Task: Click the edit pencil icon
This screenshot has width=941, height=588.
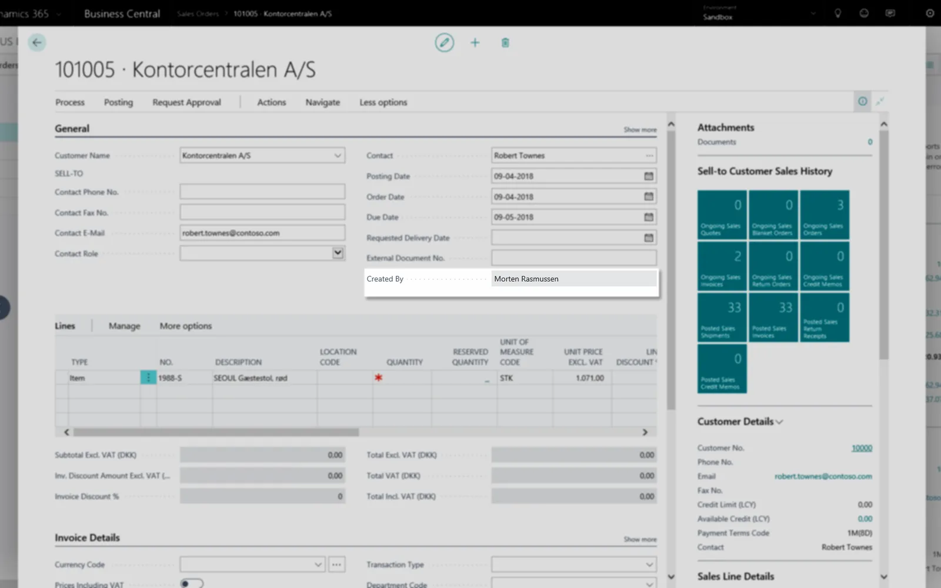Action: [x=445, y=42]
